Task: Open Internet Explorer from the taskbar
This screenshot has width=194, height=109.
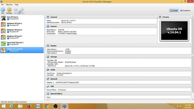Action: pyautogui.click(x=12, y=106)
